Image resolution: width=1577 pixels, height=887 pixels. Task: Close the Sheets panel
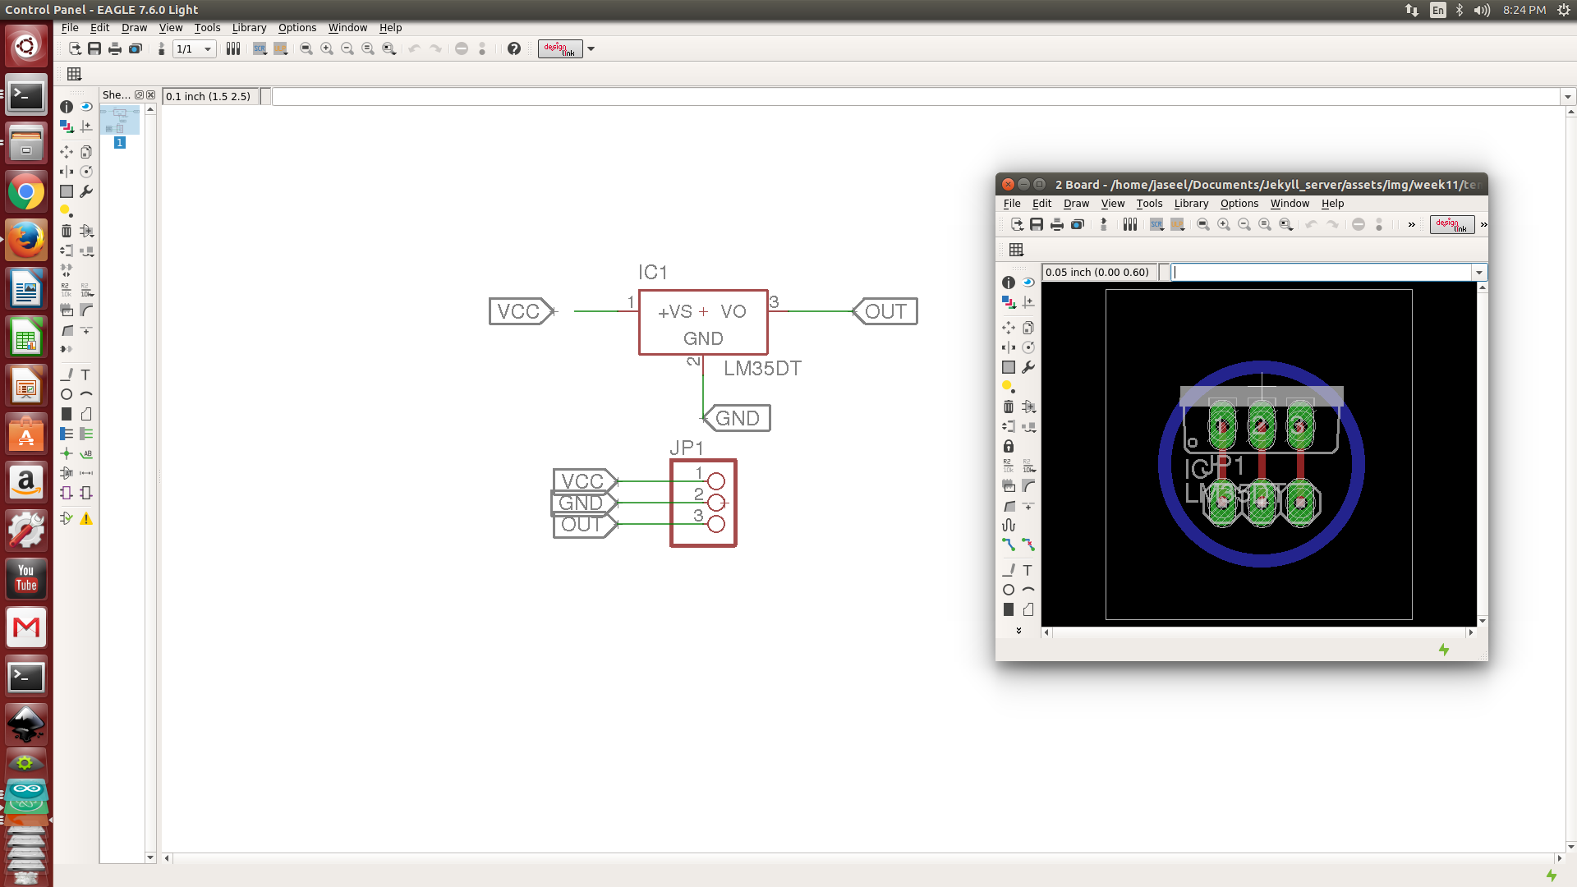150,95
